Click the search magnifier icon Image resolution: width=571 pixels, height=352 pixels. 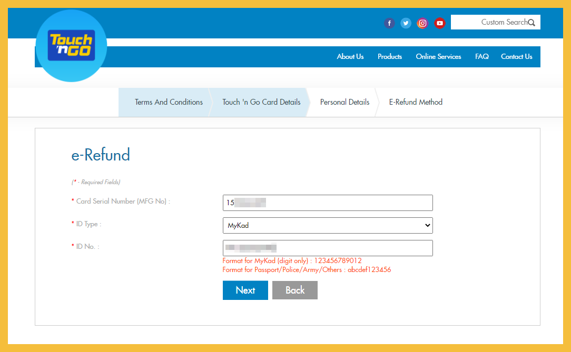click(531, 23)
